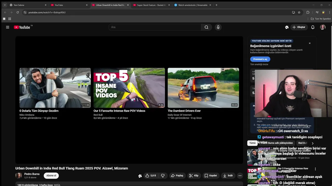Like the video with thumbs up
The width and height of the screenshot is (332, 186).
[x=151, y=176]
